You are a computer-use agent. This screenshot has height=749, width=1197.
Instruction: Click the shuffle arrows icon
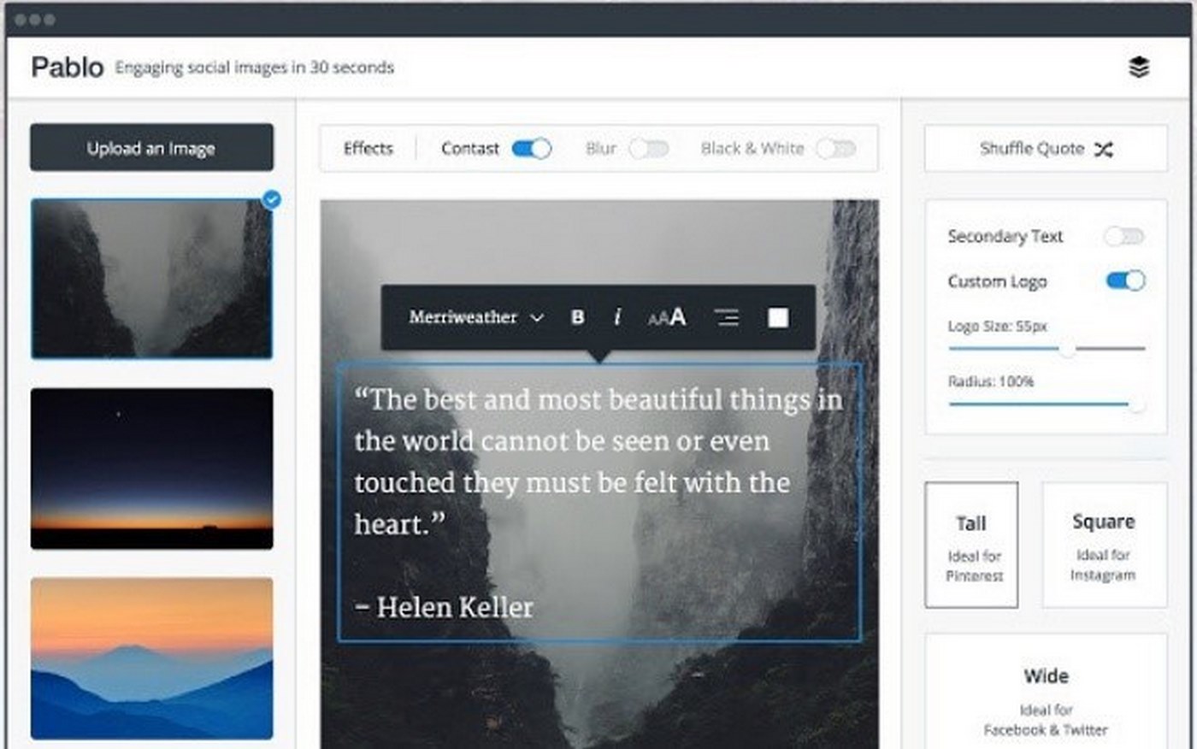point(1104,149)
